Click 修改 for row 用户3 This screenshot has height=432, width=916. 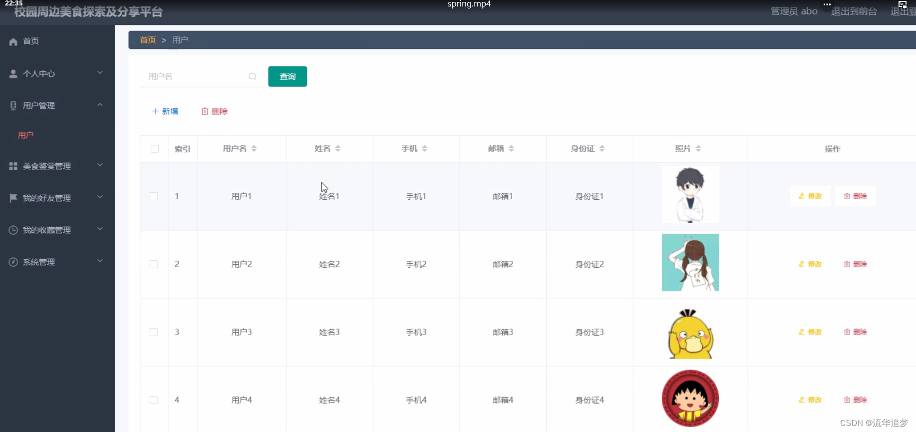pyautogui.click(x=810, y=332)
